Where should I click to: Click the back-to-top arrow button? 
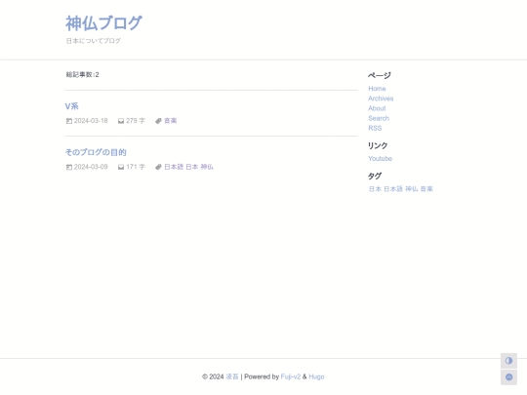pos(508,376)
